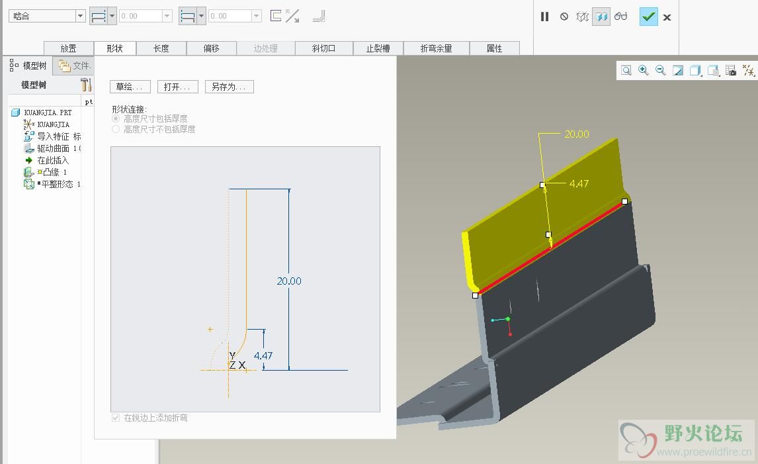Pause the flange feature tool
758x464 pixels.
(x=545, y=17)
